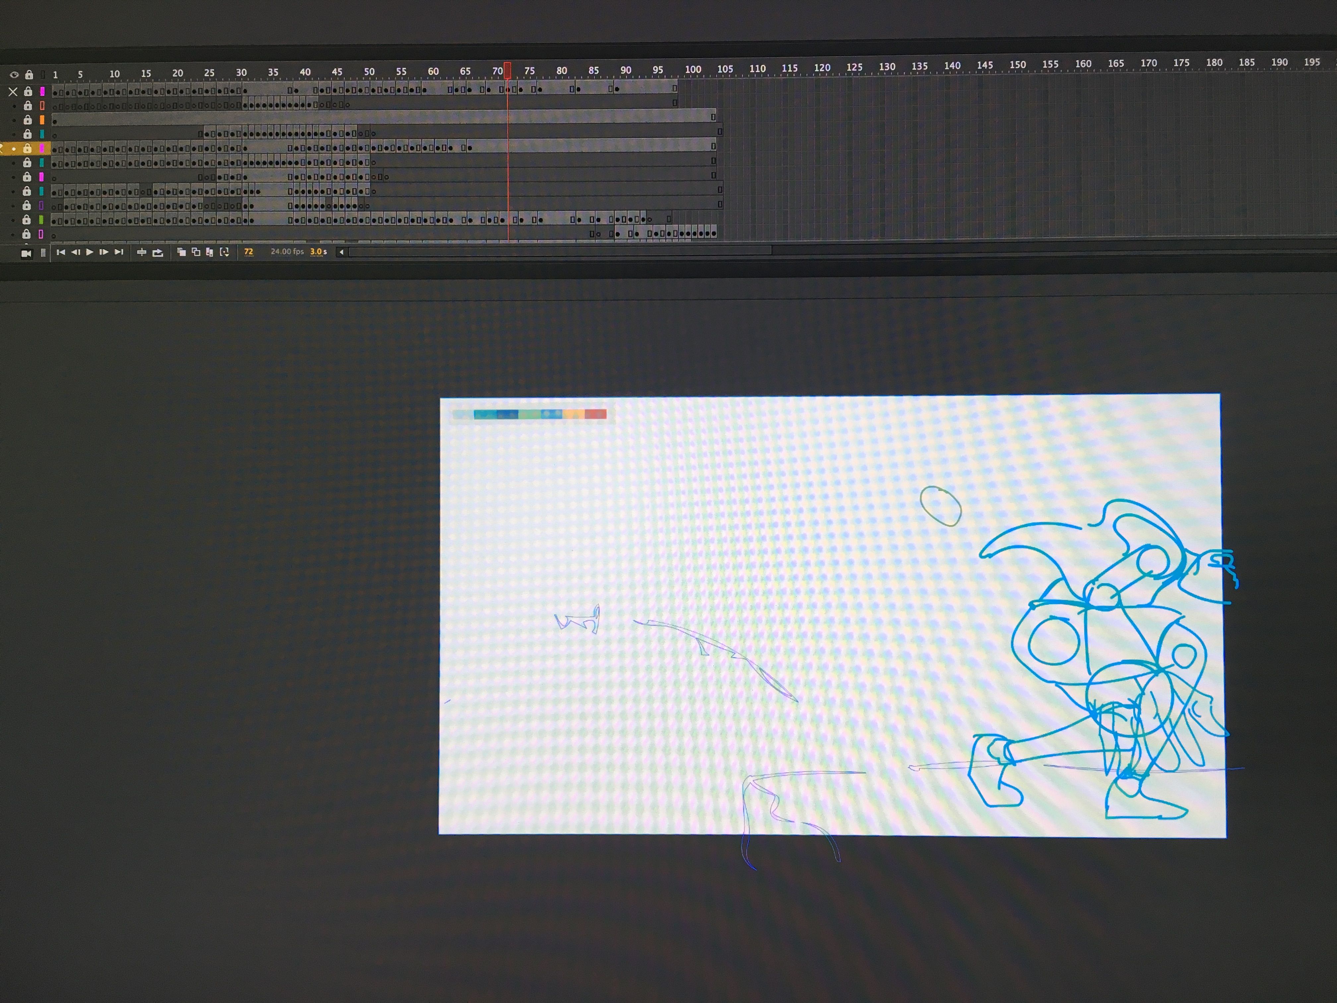The width and height of the screenshot is (1337, 1003).
Task: Unlock the orange-swatch layer
Action: point(27,120)
